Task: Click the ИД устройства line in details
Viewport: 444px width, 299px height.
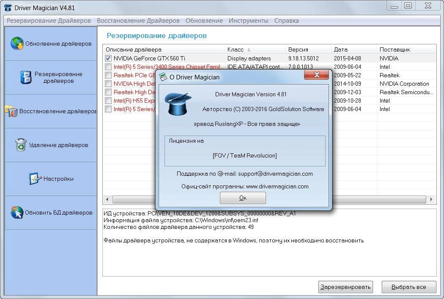Action: pos(200,213)
